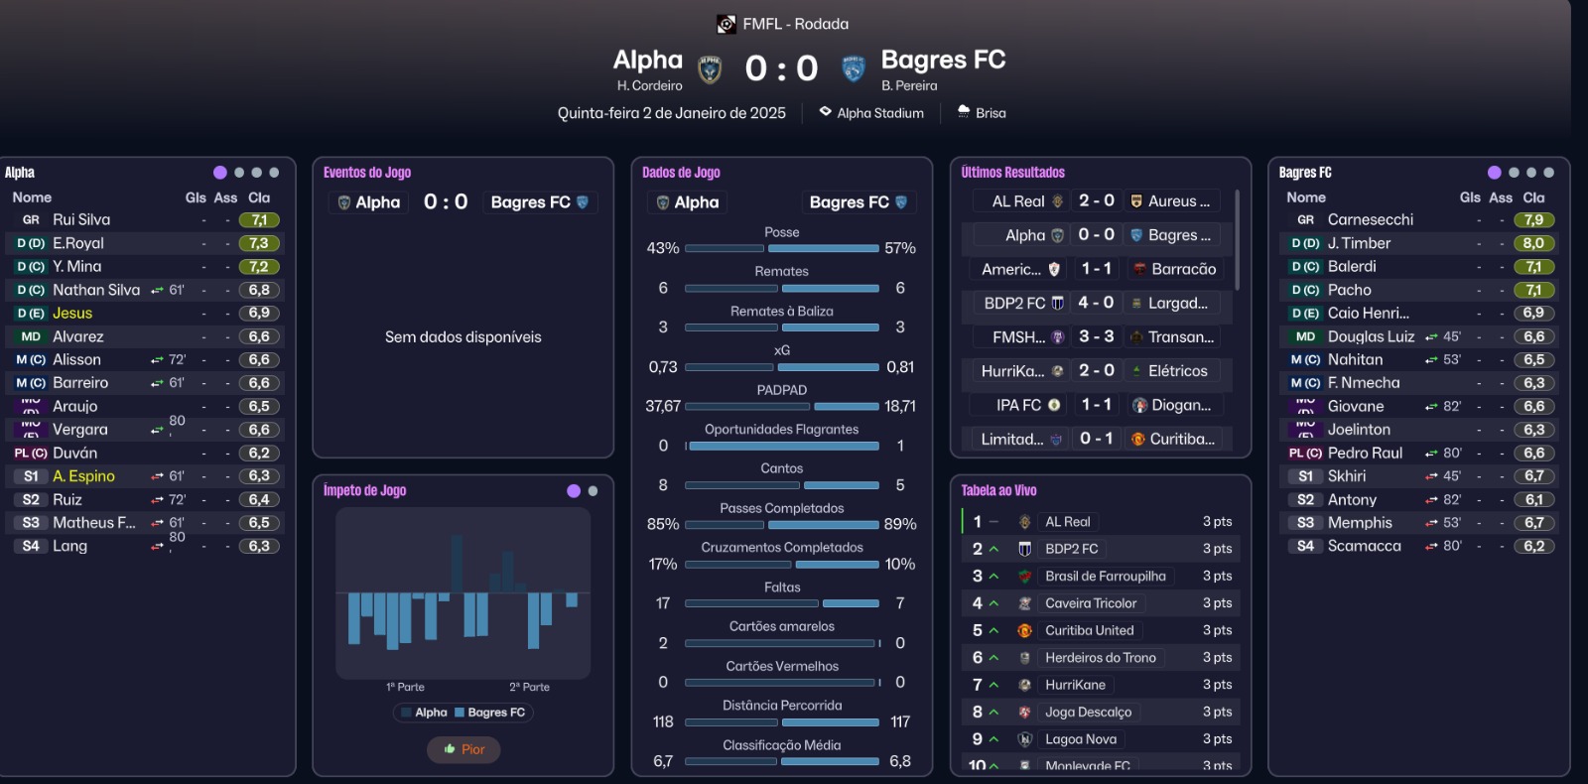Click the Alpha club badge in the scoreline header

pyautogui.click(x=709, y=69)
